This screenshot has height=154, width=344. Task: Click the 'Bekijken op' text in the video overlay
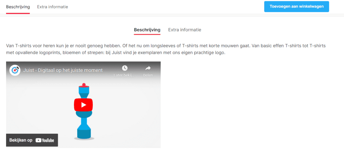pyautogui.click(x=21, y=140)
